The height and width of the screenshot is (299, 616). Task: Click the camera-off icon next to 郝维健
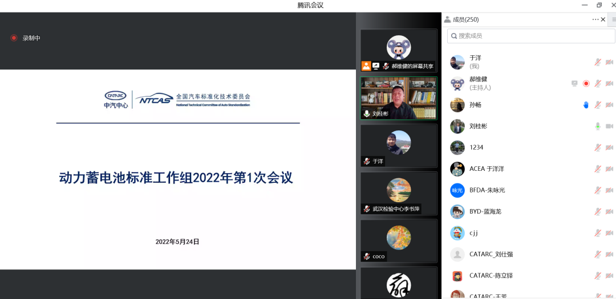tap(609, 83)
